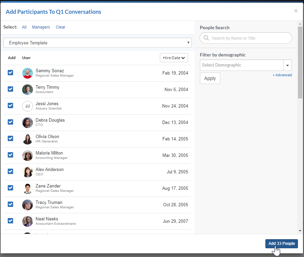Click HR Generalist title text
Screen dimensions: 304x257
point(47,141)
